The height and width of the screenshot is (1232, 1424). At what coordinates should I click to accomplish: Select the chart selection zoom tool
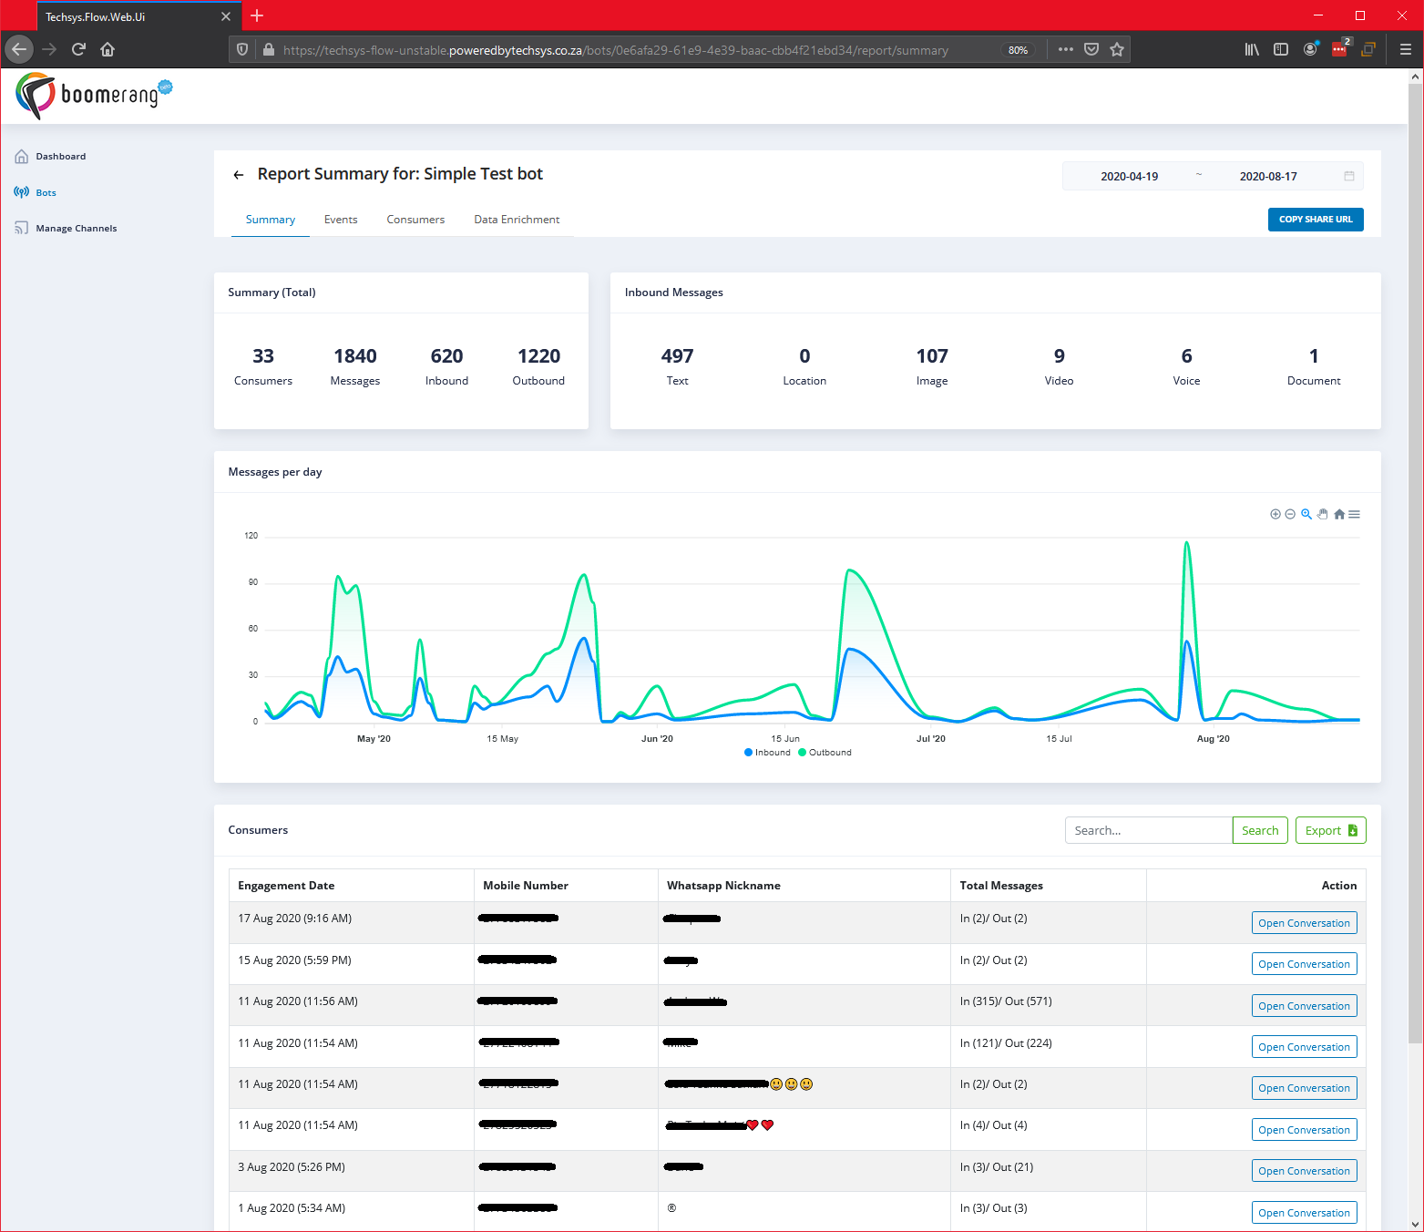1306,514
